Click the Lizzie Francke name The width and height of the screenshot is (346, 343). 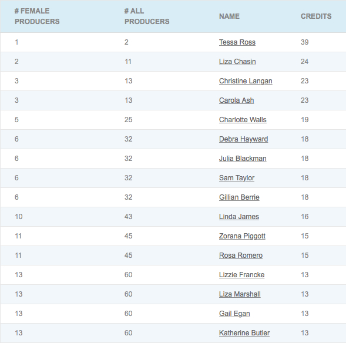pyautogui.click(x=241, y=275)
